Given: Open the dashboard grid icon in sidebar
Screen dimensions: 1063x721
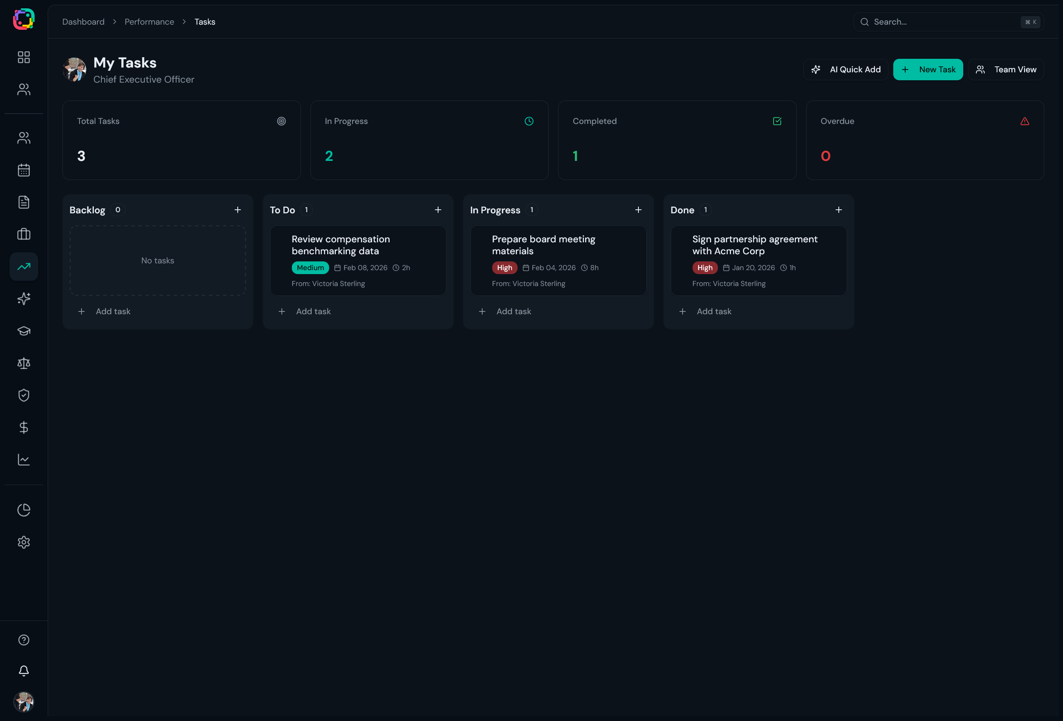Looking at the screenshot, I should (x=24, y=57).
